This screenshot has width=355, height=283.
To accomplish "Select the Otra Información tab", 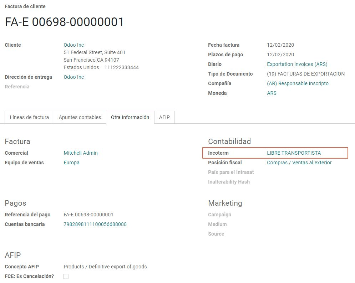I will click(x=130, y=117).
